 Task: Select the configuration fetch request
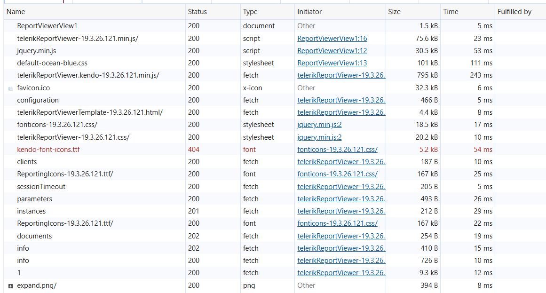[x=38, y=100]
